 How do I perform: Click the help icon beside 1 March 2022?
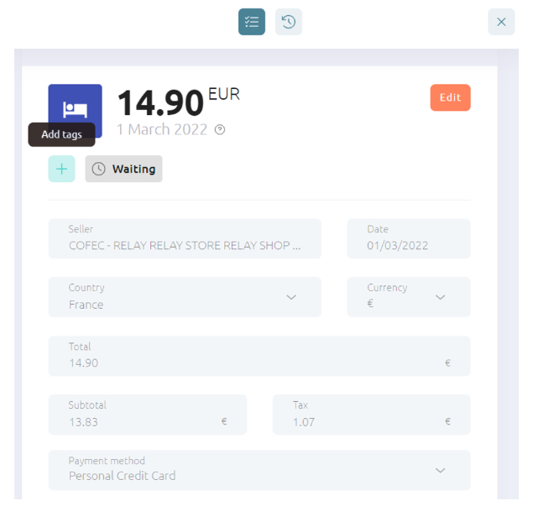(220, 129)
